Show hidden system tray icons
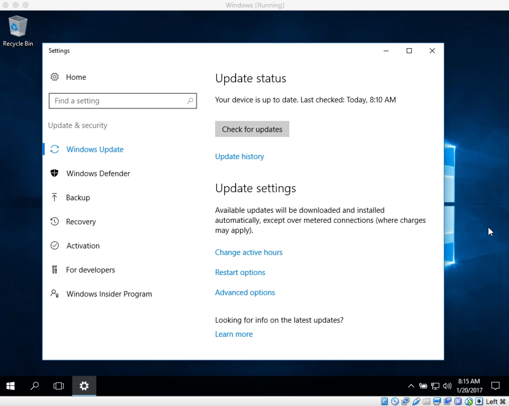 (411, 386)
